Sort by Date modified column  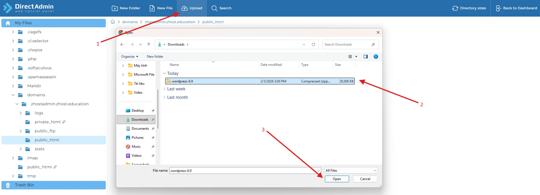[271, 65]
